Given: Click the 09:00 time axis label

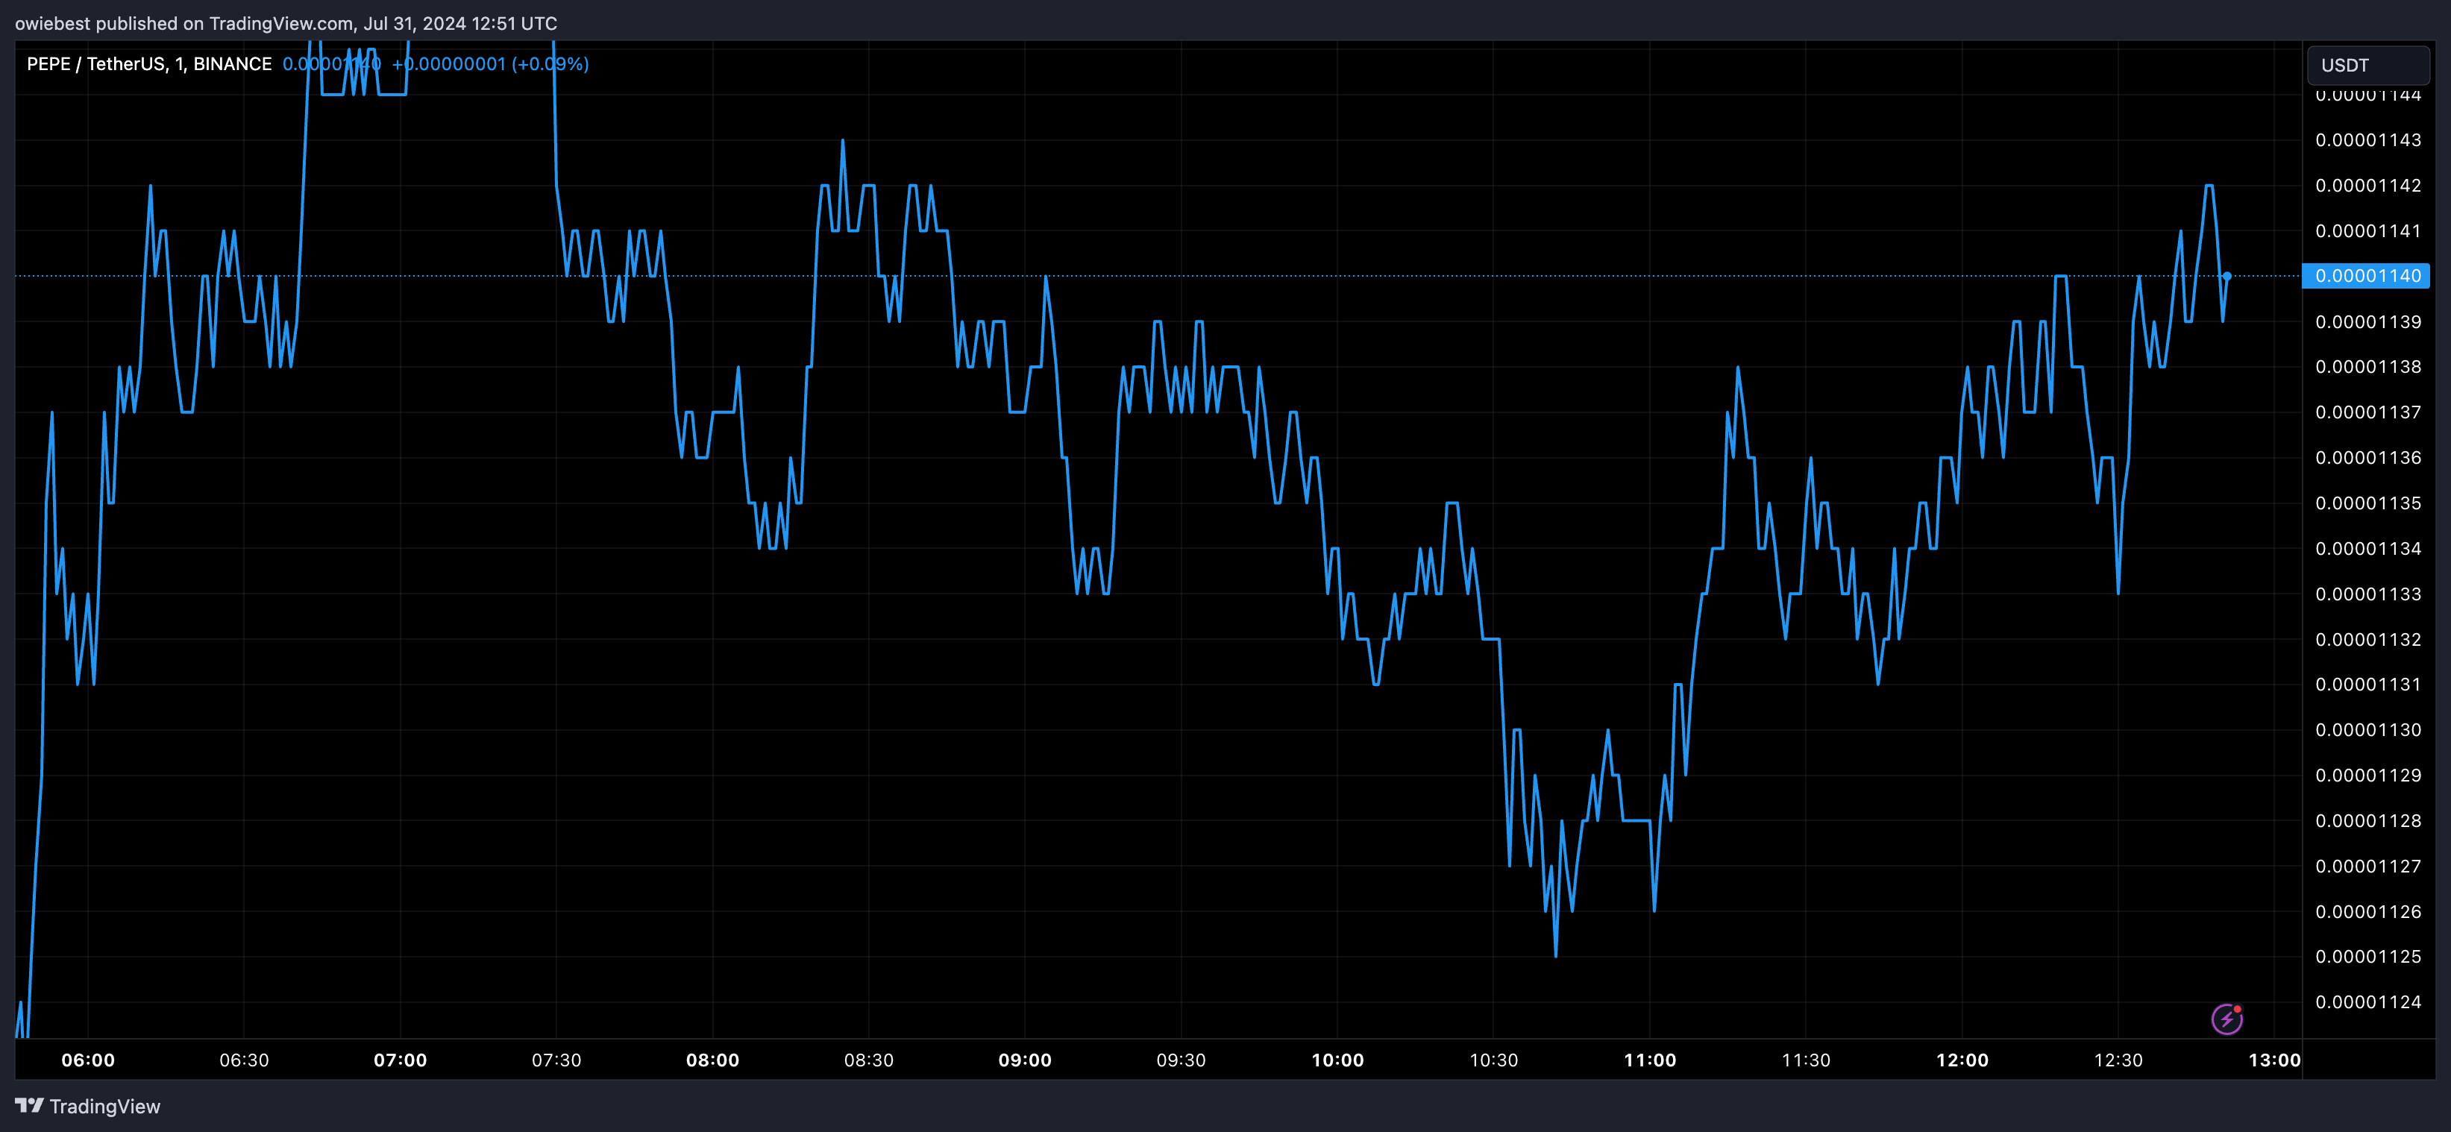Looking at the screenshot, I should point(1025,1060).
